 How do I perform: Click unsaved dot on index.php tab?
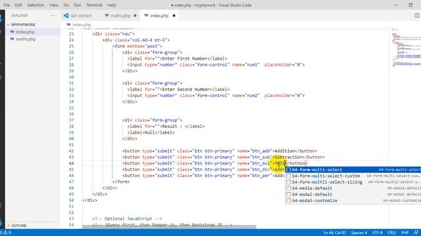[174, 16]
